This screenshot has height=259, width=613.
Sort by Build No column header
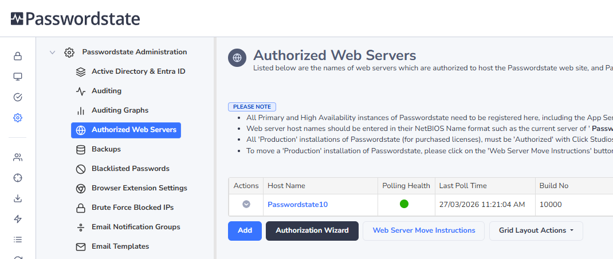[x=554, y=186]
